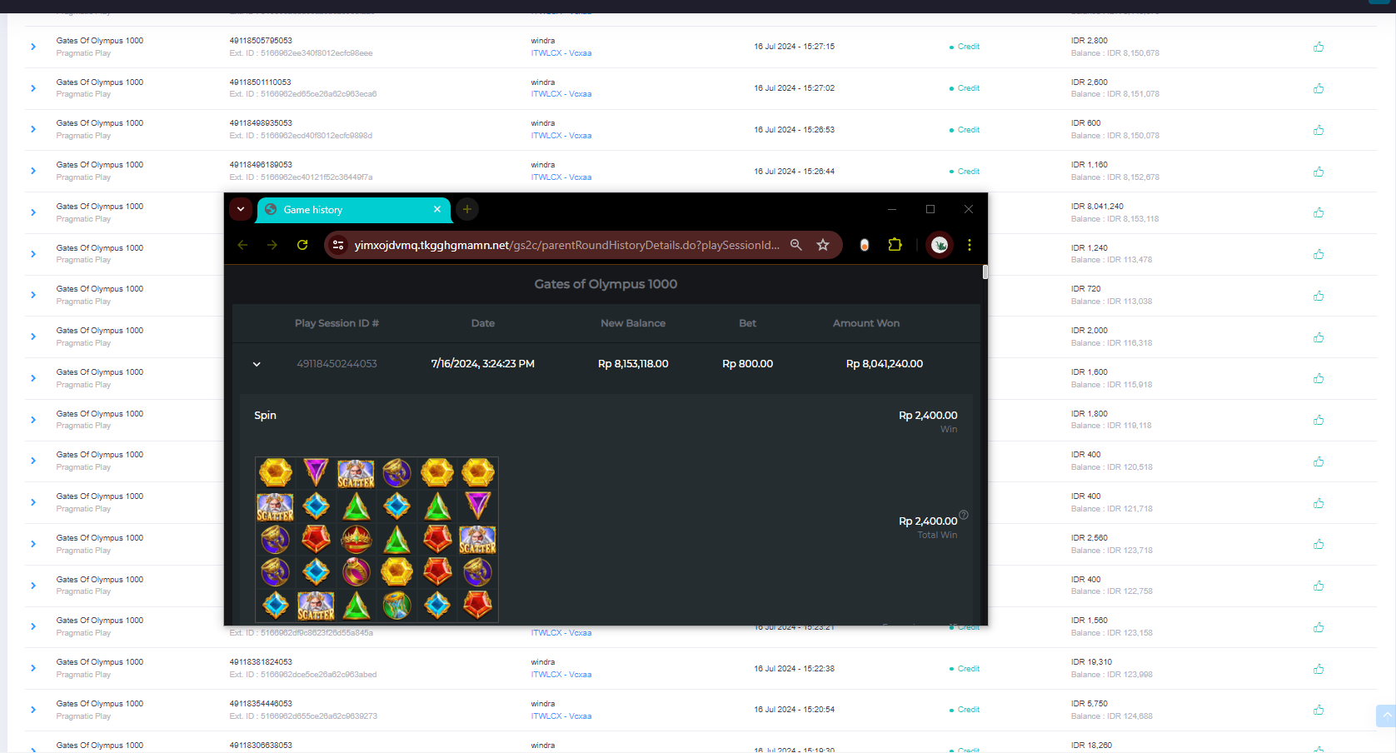Click thumbs-up icon for IDR 1,600 row
This screenshot has height=753, width=1396.
click(1319, 378)
